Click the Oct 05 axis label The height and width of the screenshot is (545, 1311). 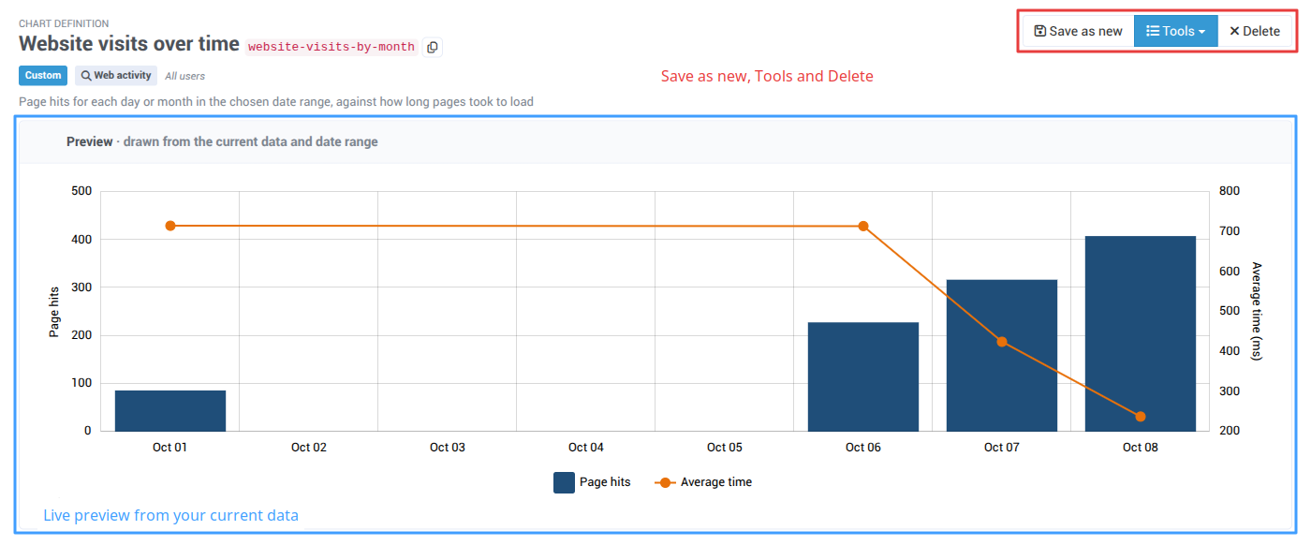pos(725,448)
